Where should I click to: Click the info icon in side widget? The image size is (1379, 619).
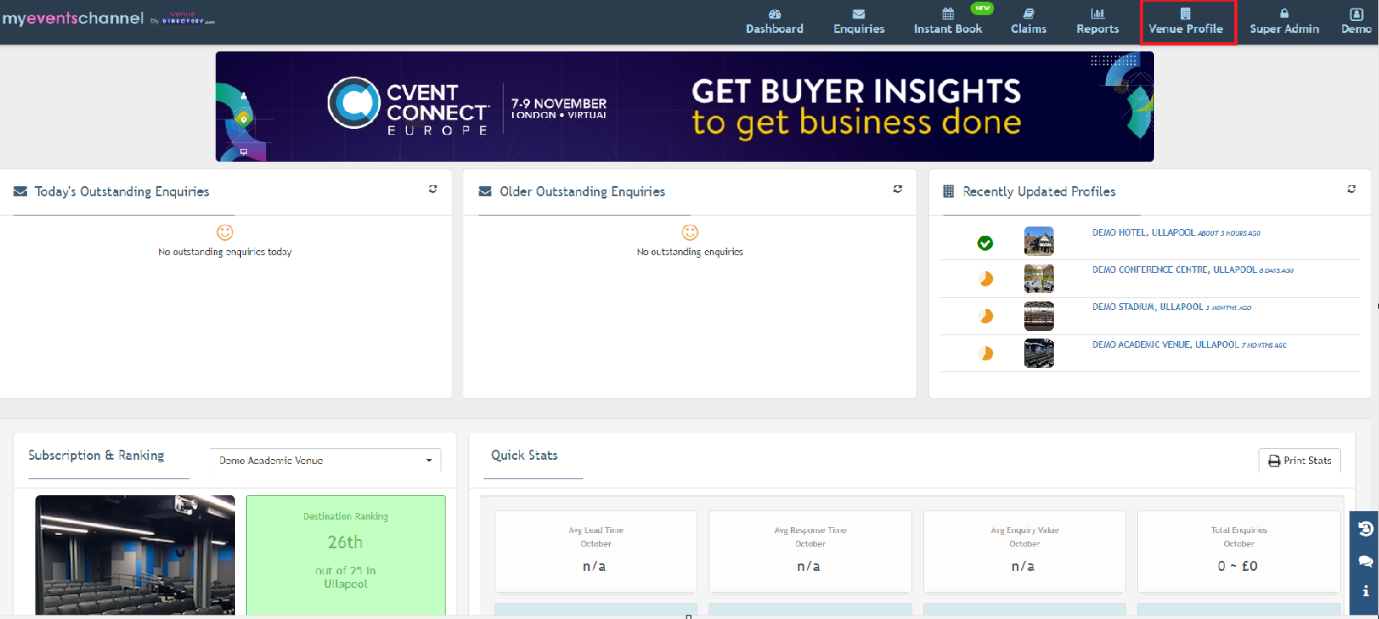[1366, 591]
